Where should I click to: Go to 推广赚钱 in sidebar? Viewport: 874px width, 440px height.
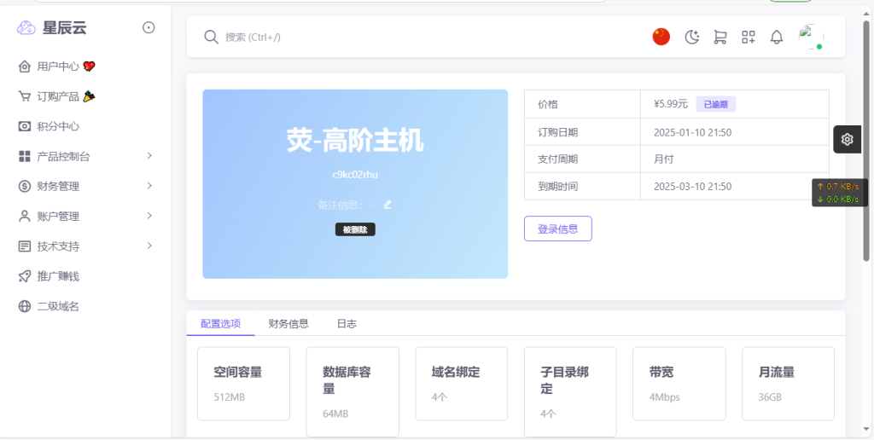click(58, 276)
